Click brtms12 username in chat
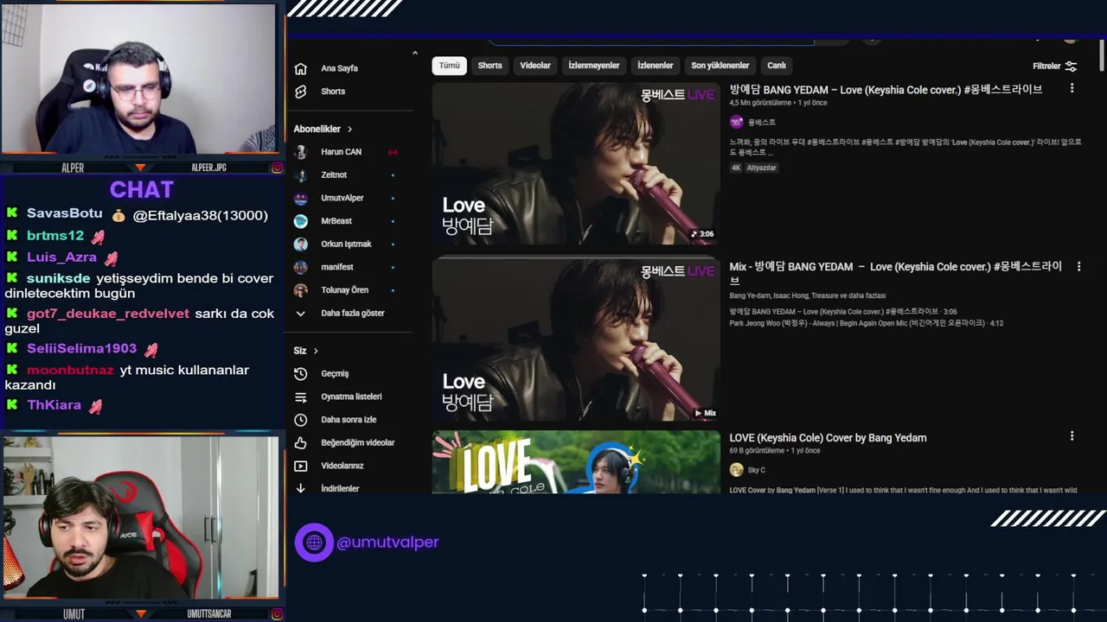Viewport: 1107px width, 622px height. tap(54, 236)
